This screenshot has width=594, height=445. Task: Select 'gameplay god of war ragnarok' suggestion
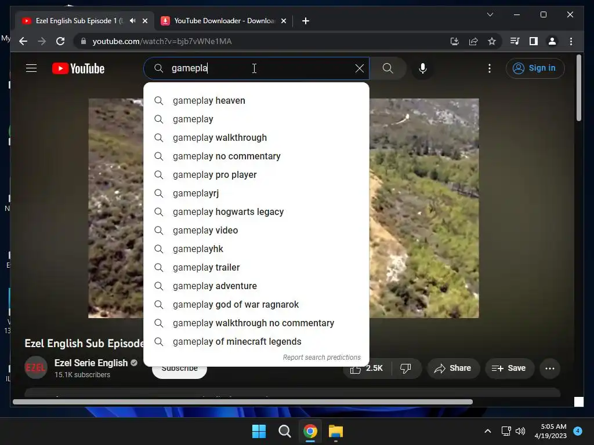[x=256, y=305]
